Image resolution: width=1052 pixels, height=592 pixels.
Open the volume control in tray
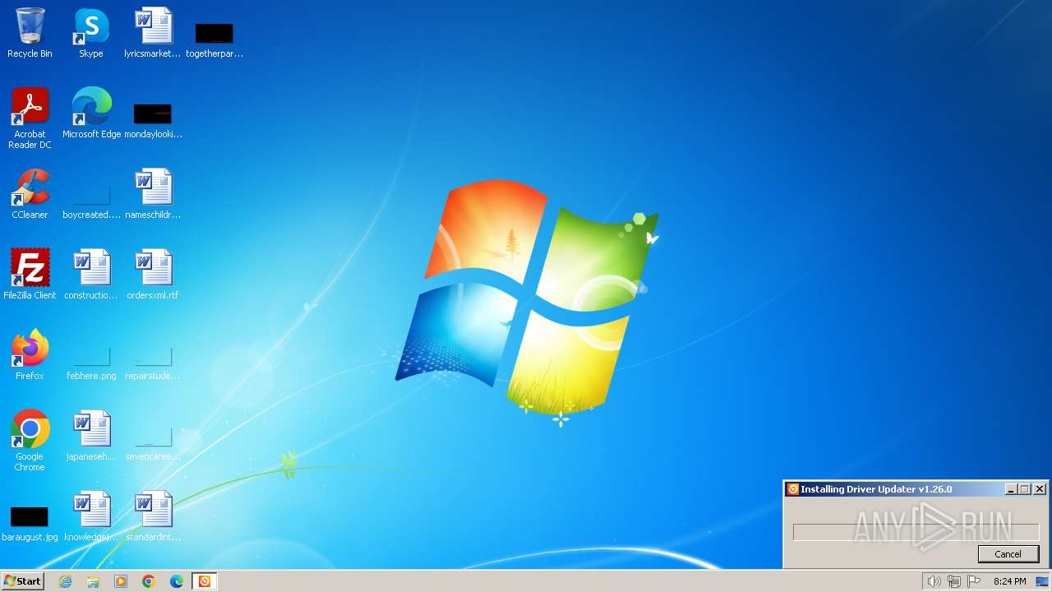[x=934, y=581]
